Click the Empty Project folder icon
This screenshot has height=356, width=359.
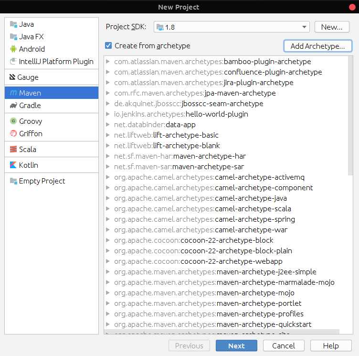(x=13, y=181)
